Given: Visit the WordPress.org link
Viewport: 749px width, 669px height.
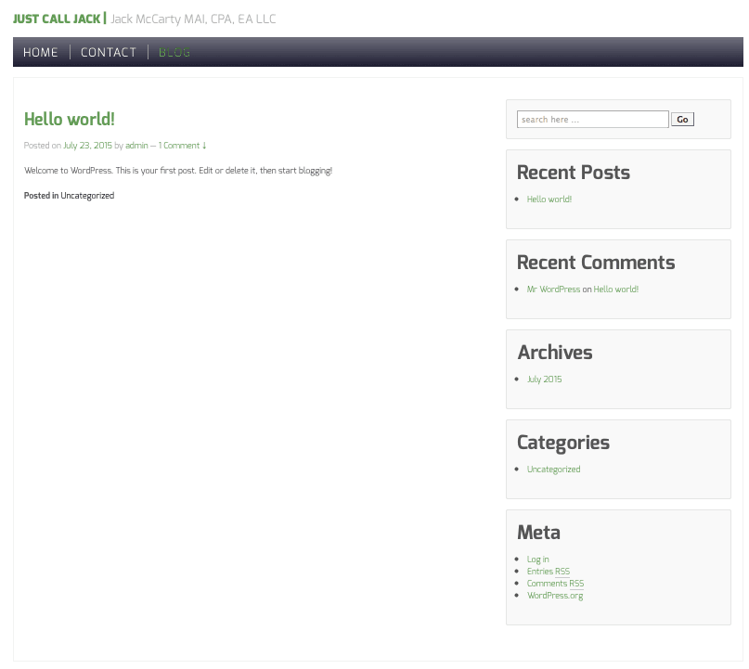Looking at the screenshot, I should 555,596.
